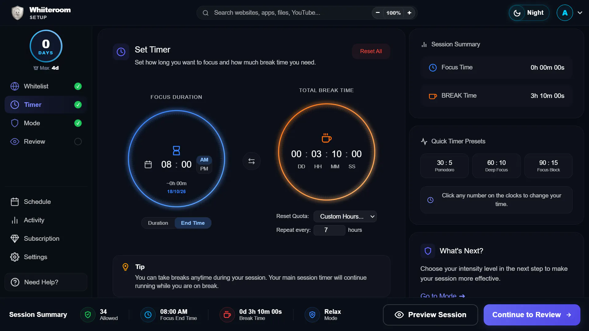Select AM in the focus clock
Screen dimensions: 589x331
(204, 160)
